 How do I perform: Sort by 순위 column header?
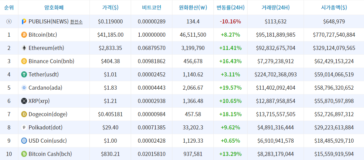[x=9, y=7]
